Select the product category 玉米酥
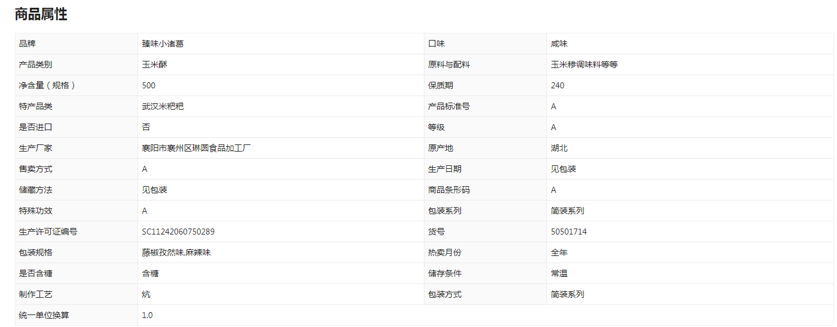Viewport: 837px width, 327px height. pyautogui.click(x=154, y=64)
